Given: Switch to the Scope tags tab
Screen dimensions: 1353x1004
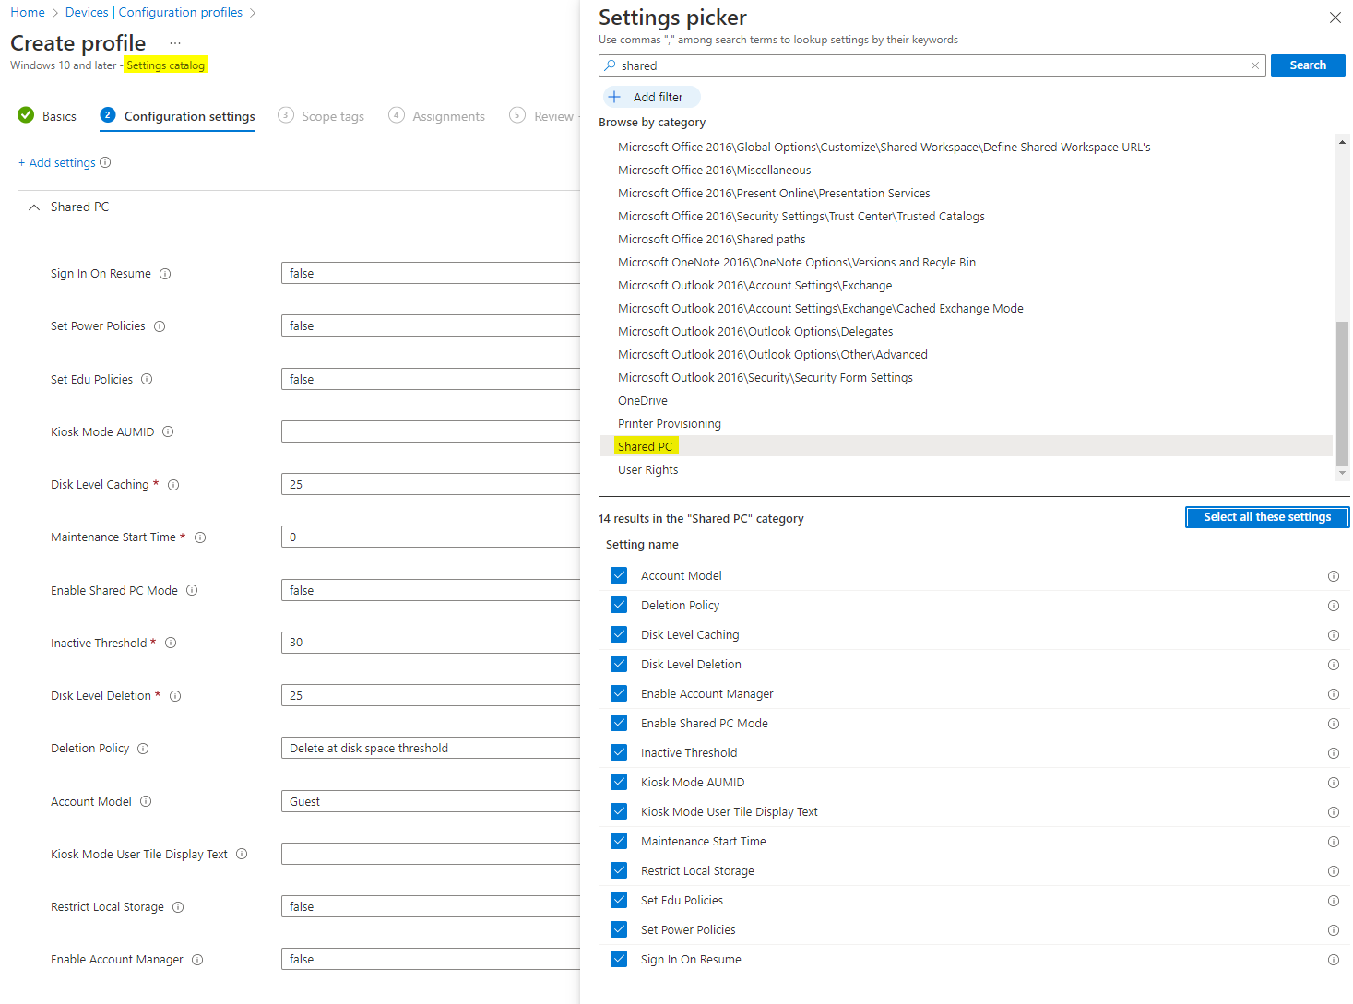Looking at the screenshot, I should (x=331, y=115).
